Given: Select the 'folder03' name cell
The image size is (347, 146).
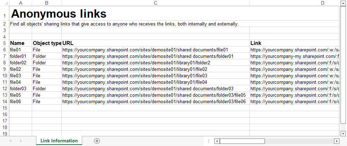Looking at the screenshot, I should pyautogui.click(x=21, y=88).
